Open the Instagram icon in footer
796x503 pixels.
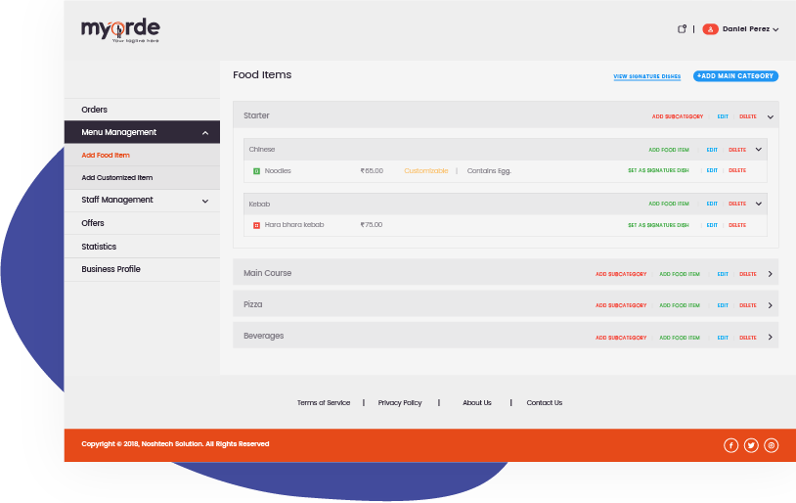[772, 445]
